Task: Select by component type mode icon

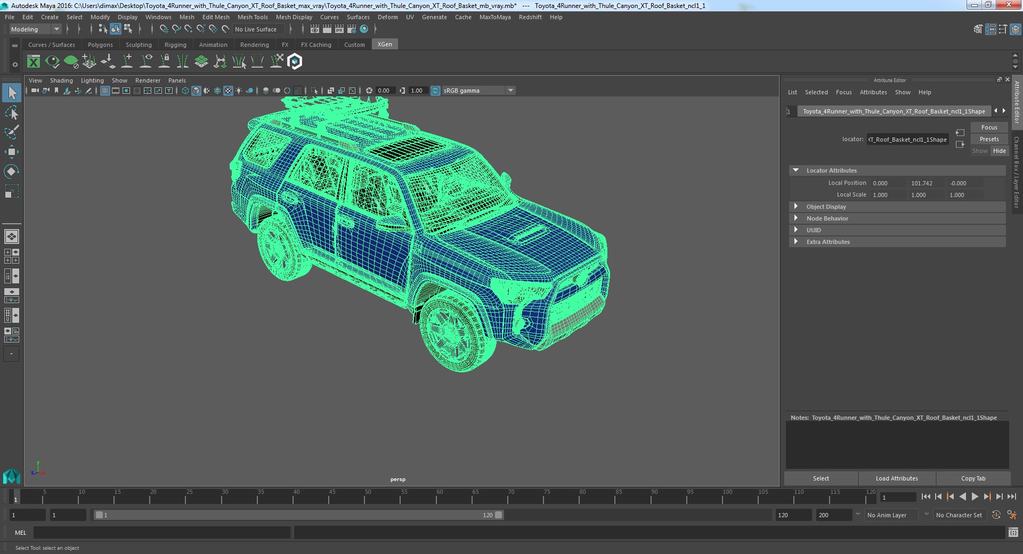Action: (128, 29)
